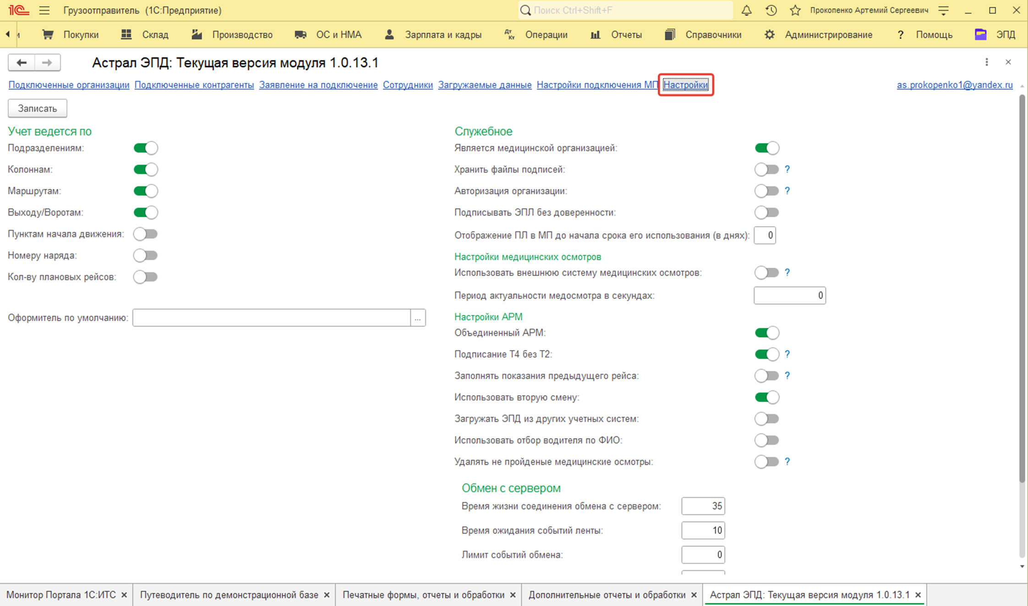Open Операции section

pos(536,34)
